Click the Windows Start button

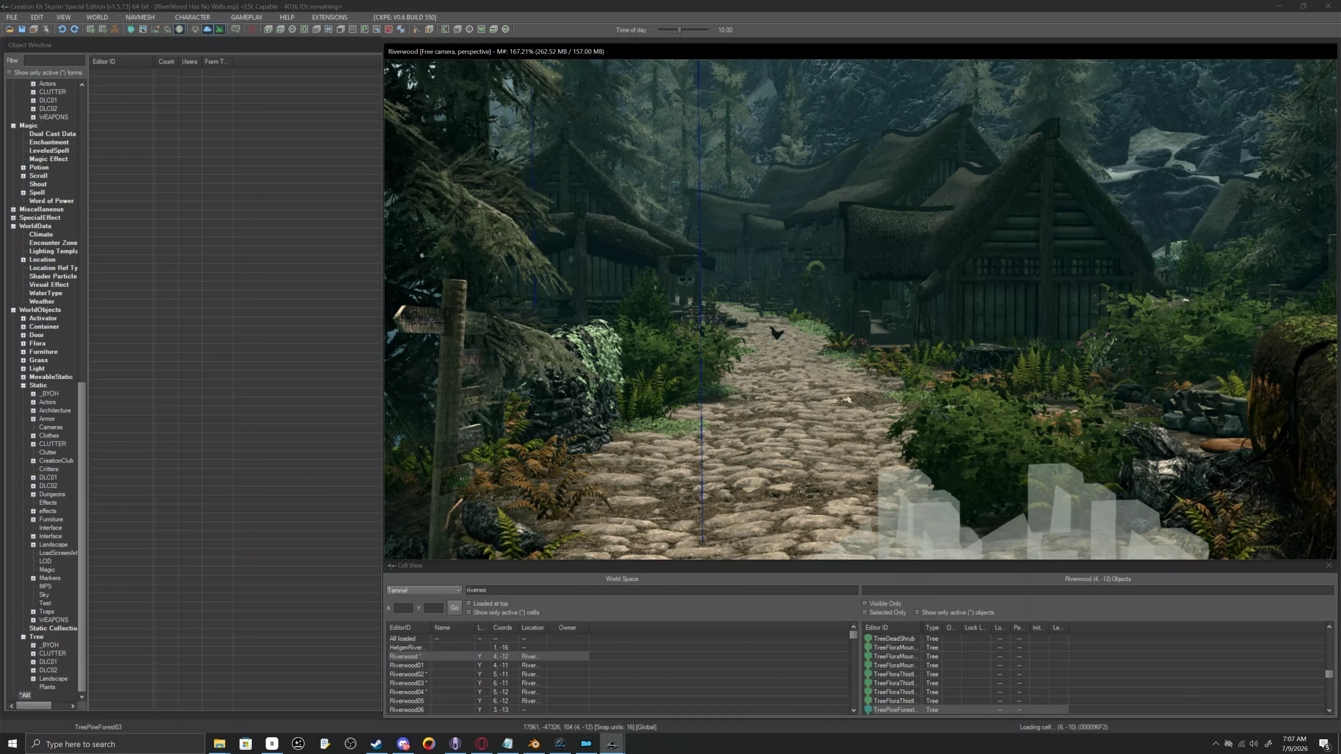13,744
